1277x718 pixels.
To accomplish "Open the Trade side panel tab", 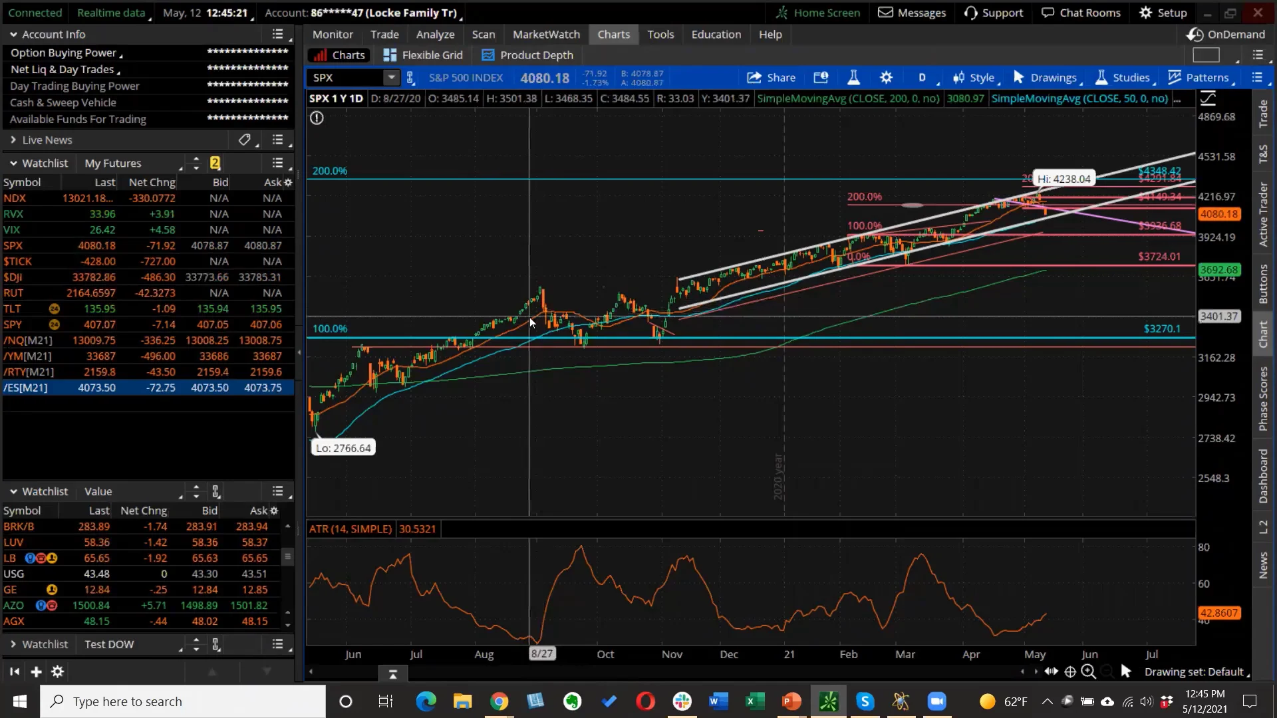I will coord(1263,114).
